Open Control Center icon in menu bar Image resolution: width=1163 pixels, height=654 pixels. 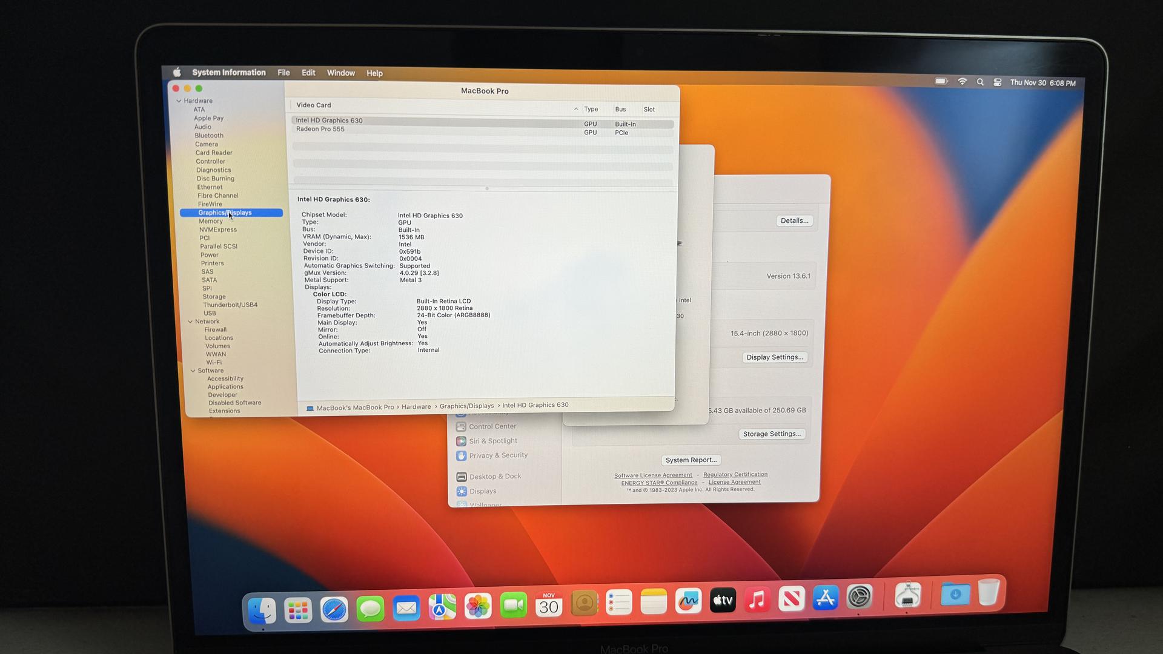997,82
